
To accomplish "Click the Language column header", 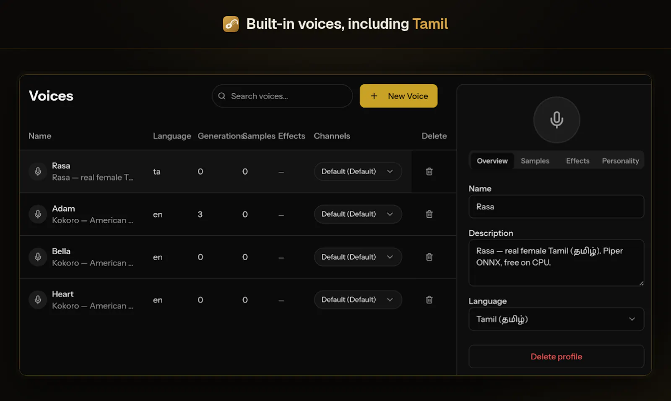I will [172, 136].
